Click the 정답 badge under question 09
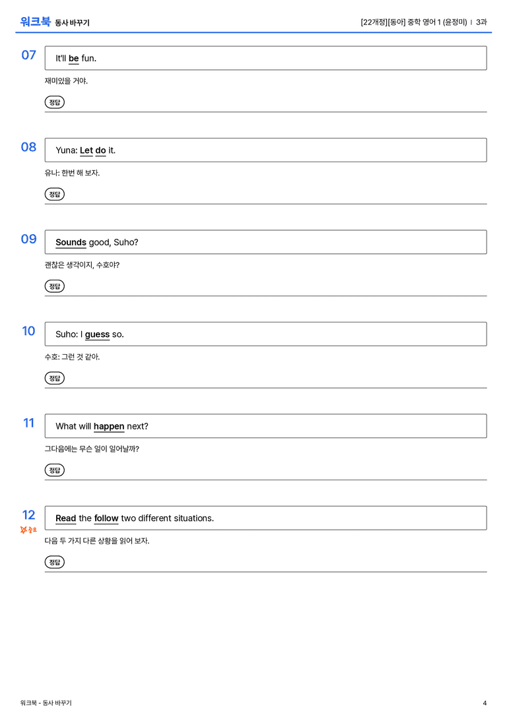The width and height of the screenshot is (507, 717). point(54,286)
